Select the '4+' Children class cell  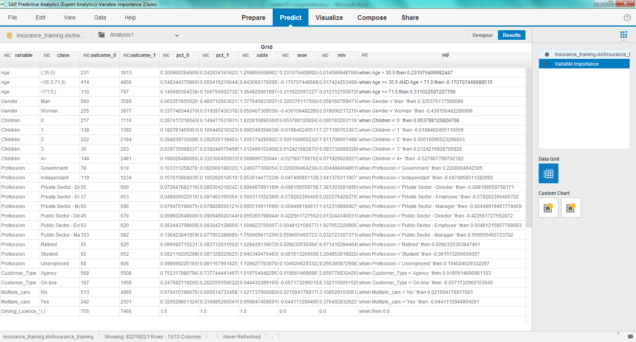click(60, 159)
